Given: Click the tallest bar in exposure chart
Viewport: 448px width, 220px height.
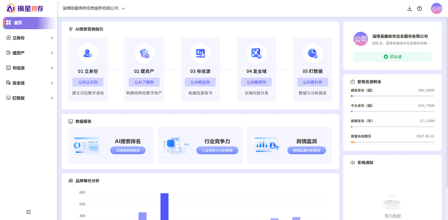Looking at the screenshot, I should point(164,207).
